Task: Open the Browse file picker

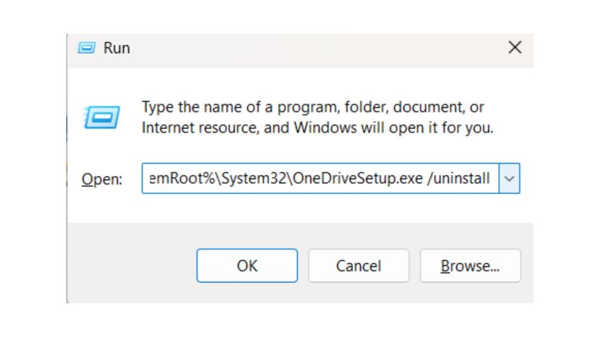Action: click(x=470, y=266)
